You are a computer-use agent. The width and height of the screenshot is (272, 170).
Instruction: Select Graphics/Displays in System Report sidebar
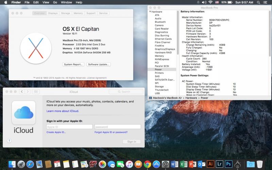[x=165, y=49]
